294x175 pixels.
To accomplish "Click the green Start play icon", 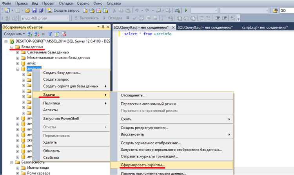I will (x=186, y=11).
